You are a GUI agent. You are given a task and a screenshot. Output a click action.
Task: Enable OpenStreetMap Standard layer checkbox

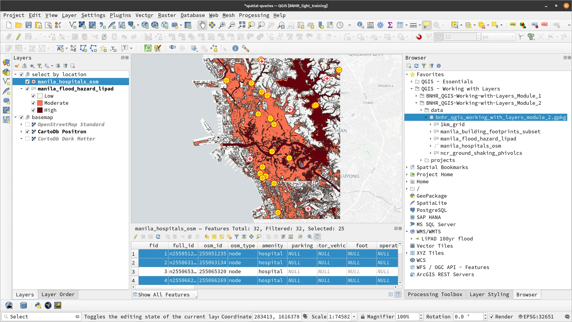tap(27, 124)
